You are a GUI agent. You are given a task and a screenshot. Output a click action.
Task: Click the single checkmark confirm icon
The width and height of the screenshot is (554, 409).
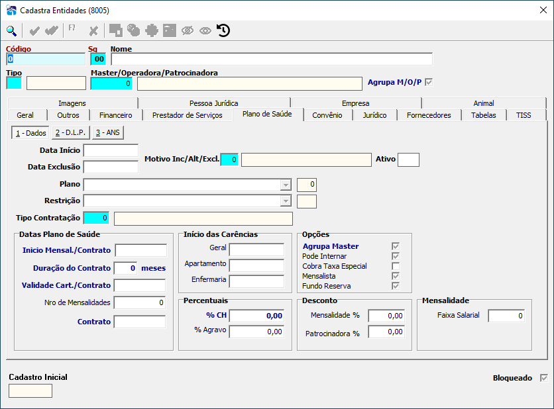tap(34, 31)
